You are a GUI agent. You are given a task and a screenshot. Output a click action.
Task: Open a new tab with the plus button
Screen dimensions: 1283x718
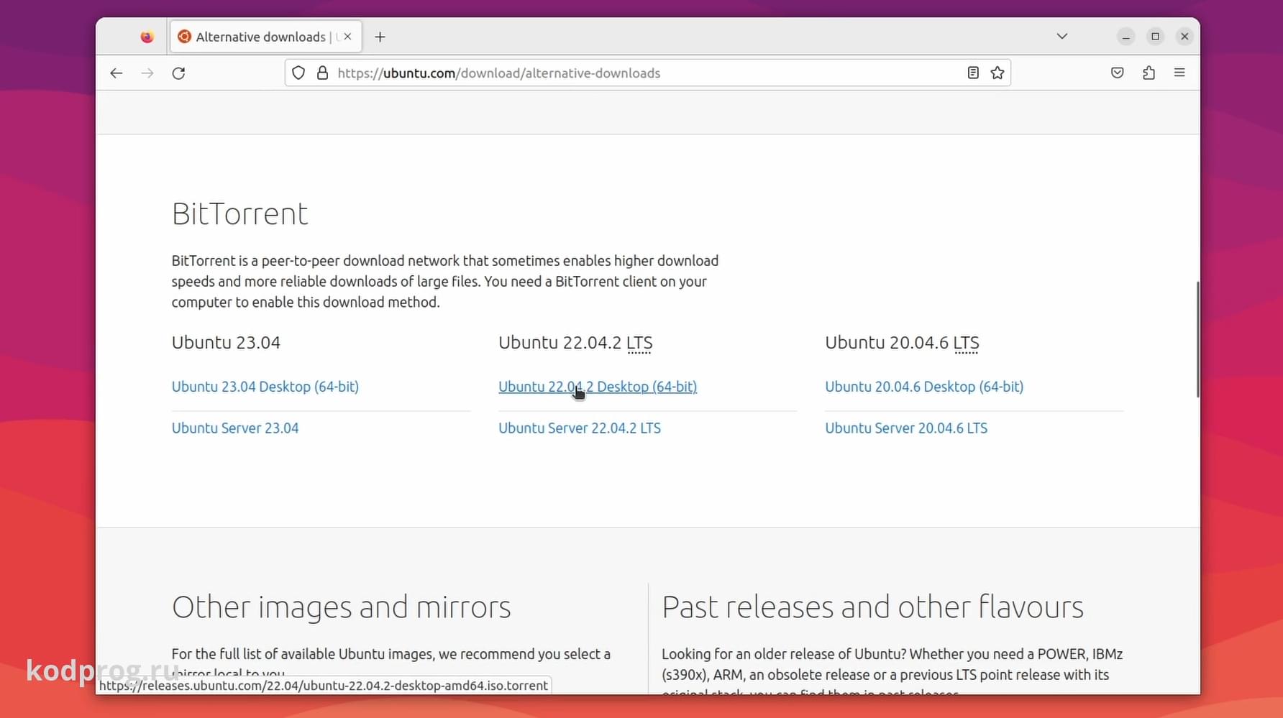pyautogui.click(x=380, y=37)
